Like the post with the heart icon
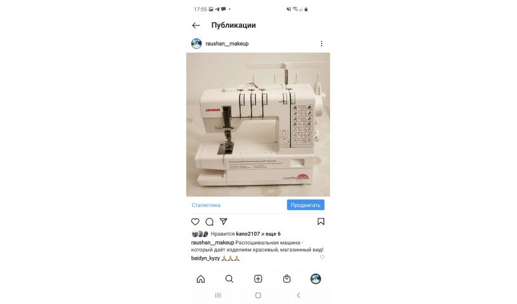This screenshot has width=517, height=304. [195, 222]
